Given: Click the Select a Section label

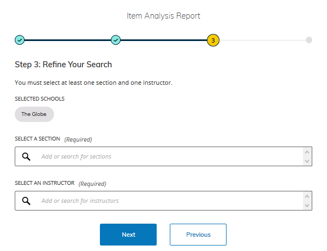Looking at the screenshot, I should (37, 139).
